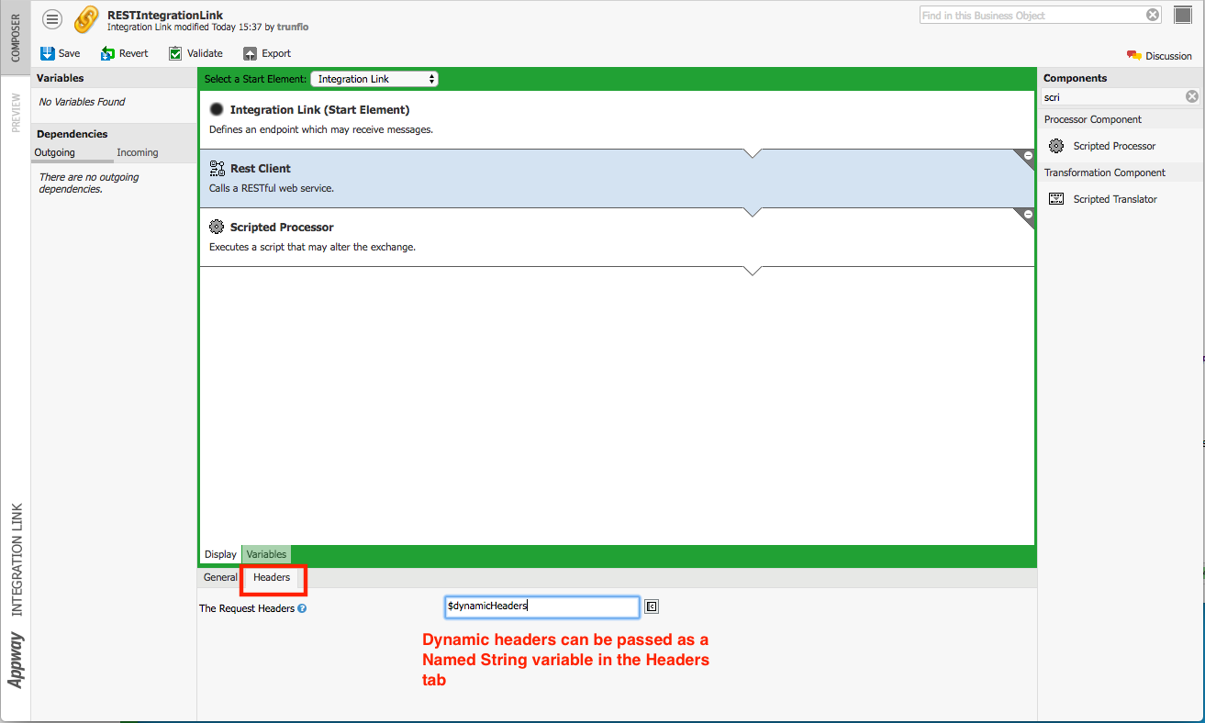Click the RESTIntegrationLink title text
Image resolution: width=1205 pixels, height=723 pixels.
click(x=165, y=15)
